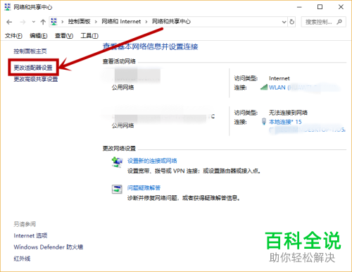Select 网络和 Internet breadcrumb
Viewport: 352px width, 272px height.
(x=121, y=22)
